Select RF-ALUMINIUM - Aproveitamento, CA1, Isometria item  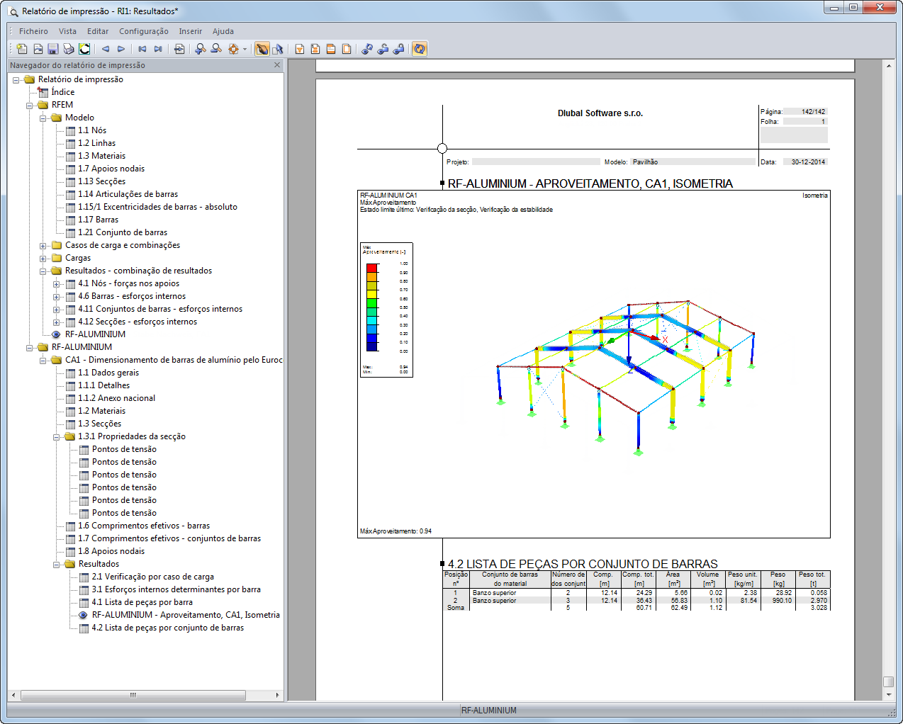186,615
